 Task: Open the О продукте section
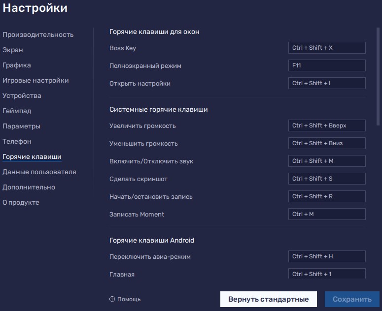pos(21,203)
